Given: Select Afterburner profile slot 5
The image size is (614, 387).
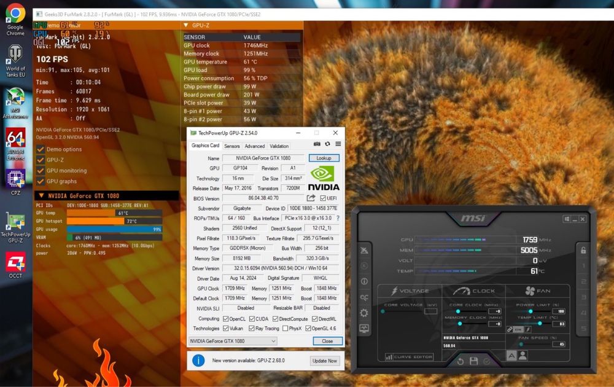Looking at the screenshot, I should coord(583,328).
